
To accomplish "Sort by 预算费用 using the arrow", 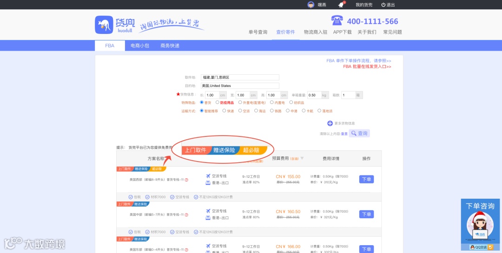I will click(302, 159).
